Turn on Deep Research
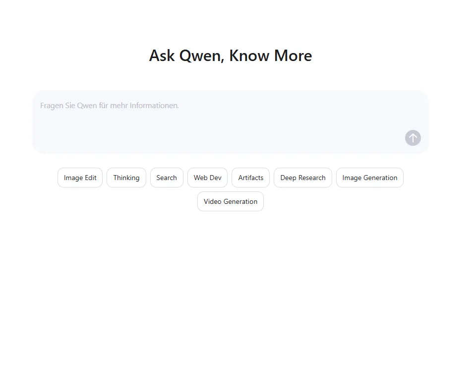Image resolution: width=472 pixels, height=372 pixels. click(303, 178)
